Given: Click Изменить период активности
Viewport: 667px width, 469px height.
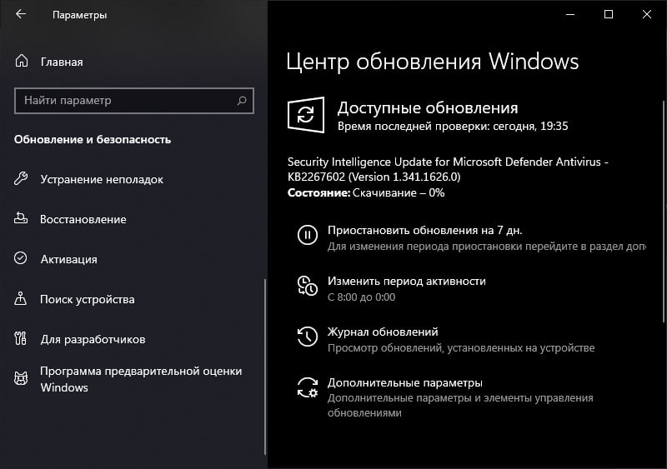Looking at the screenshot, I should (406, 281).
